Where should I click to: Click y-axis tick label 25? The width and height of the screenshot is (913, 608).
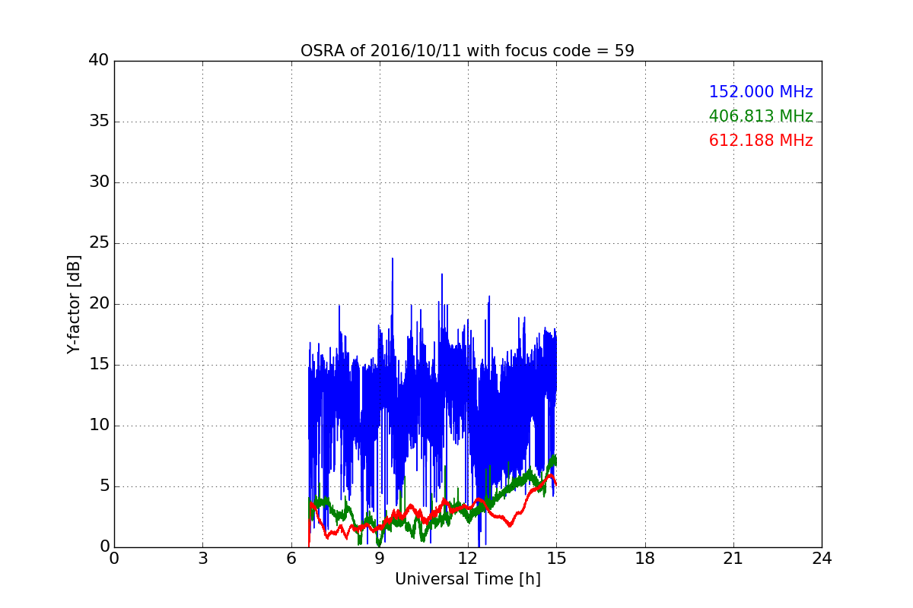click(x=98, y=243)
